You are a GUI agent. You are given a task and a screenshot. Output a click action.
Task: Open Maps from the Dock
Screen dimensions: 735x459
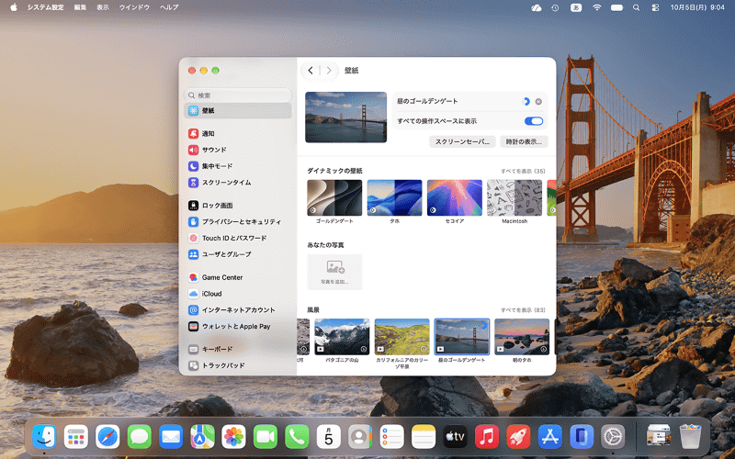[x=202, y=437]
